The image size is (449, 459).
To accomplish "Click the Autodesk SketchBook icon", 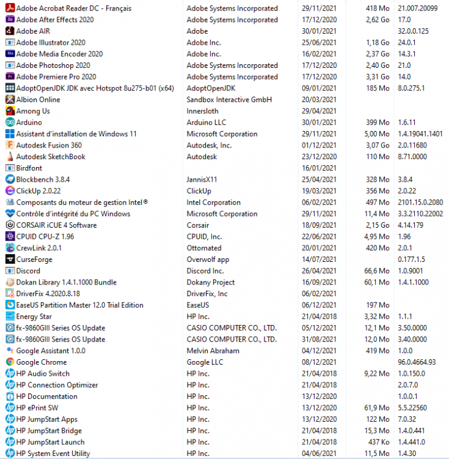I will point(10,156).
